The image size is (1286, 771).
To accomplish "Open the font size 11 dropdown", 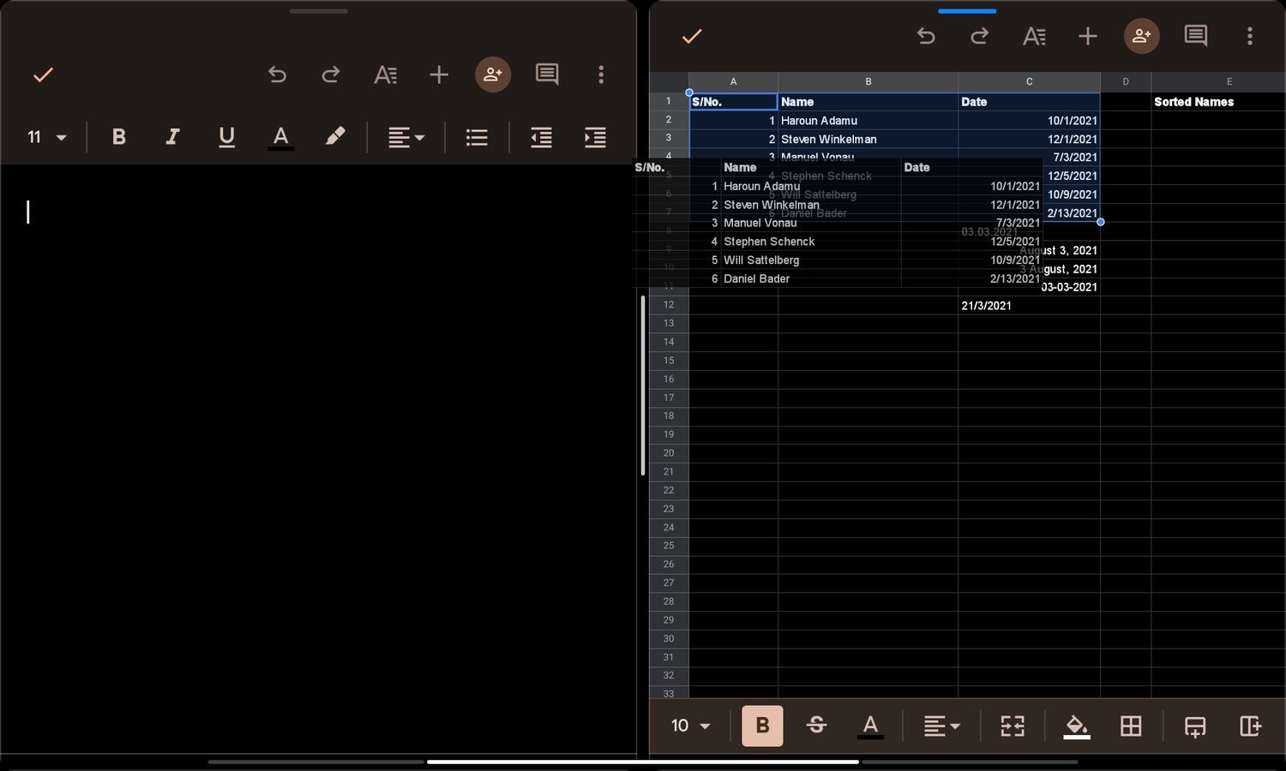I will click(47, 137).
